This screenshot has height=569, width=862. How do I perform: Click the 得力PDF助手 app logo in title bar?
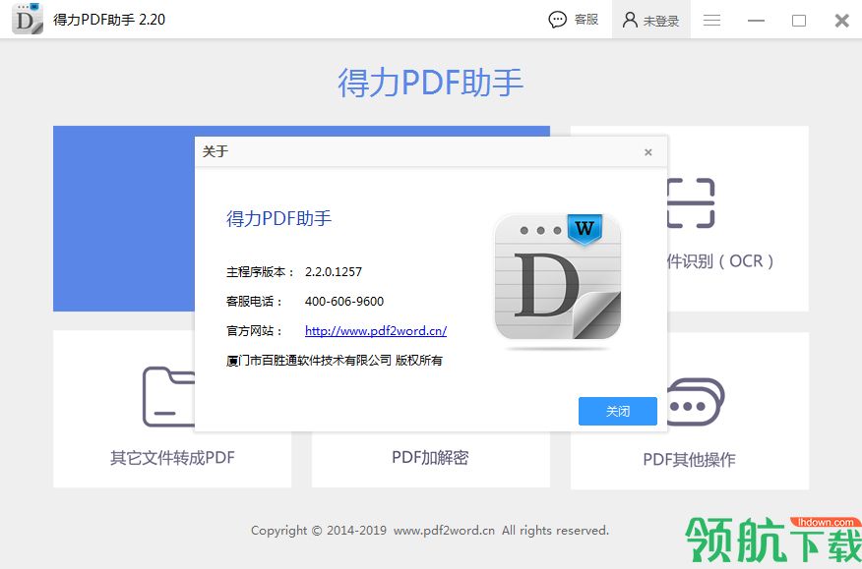click(x=28, y=19)
